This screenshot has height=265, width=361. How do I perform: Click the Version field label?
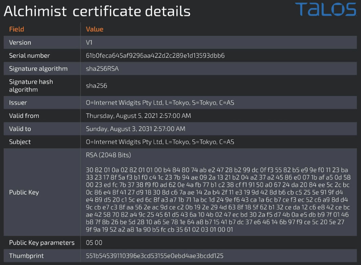[20, 43]
